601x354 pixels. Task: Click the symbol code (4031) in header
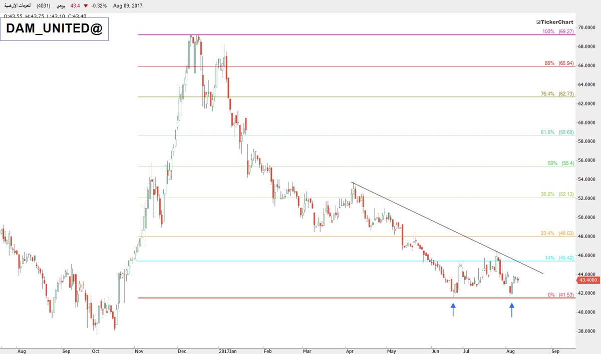click(x=43, y=5)
